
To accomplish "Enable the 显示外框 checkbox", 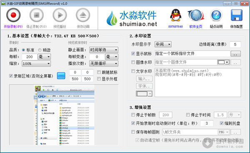I will pyautogui.click(x=99, y=79).
